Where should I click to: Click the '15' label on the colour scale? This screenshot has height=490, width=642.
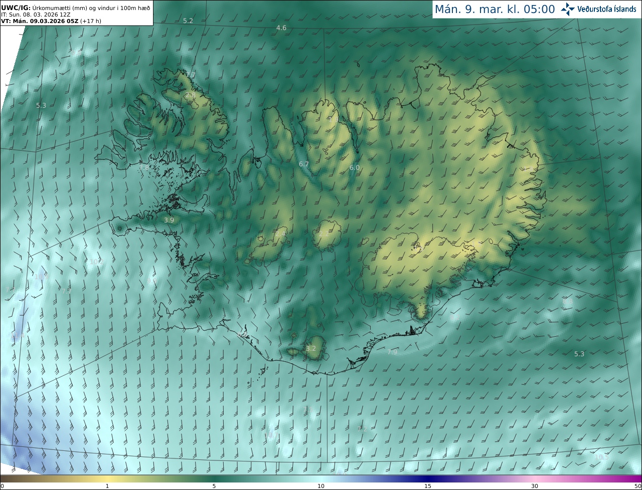click(427, 486)
